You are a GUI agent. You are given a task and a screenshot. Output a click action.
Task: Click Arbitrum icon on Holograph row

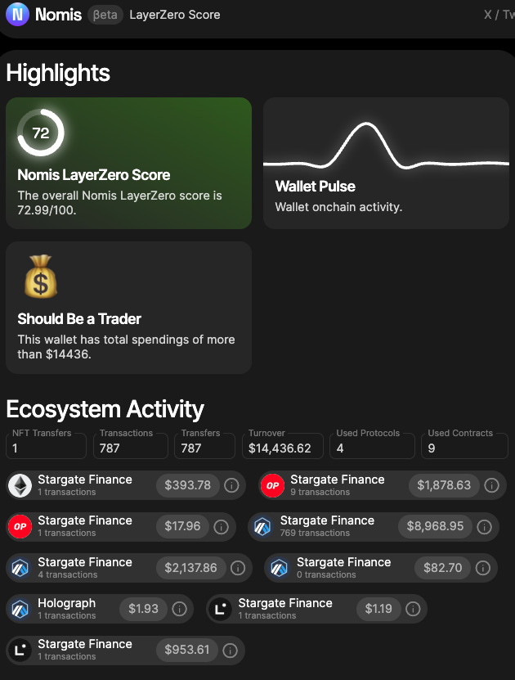[20, 609]
